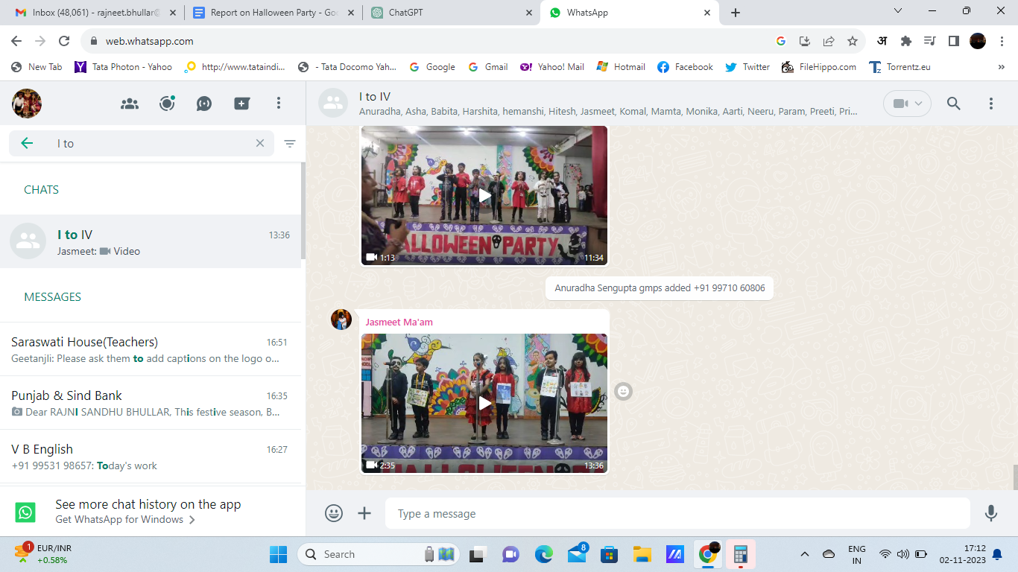
Task: Click the Jasmeet Ma'am sender name
Action: click(399, 322)
